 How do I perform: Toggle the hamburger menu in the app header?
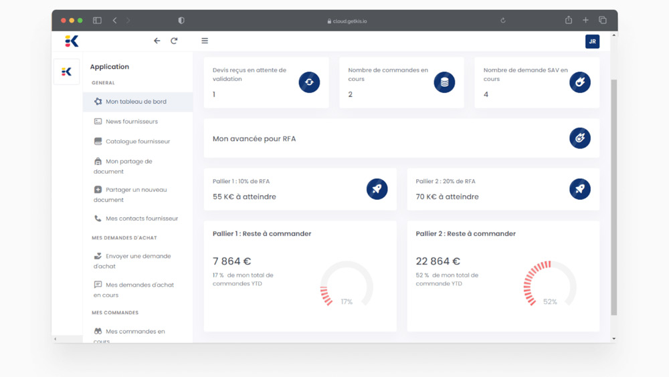pyautogui.click(x=205, y=41)
